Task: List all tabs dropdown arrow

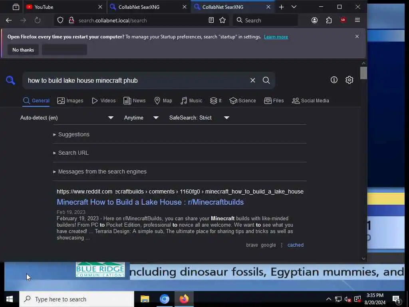Action: point(294,7)
